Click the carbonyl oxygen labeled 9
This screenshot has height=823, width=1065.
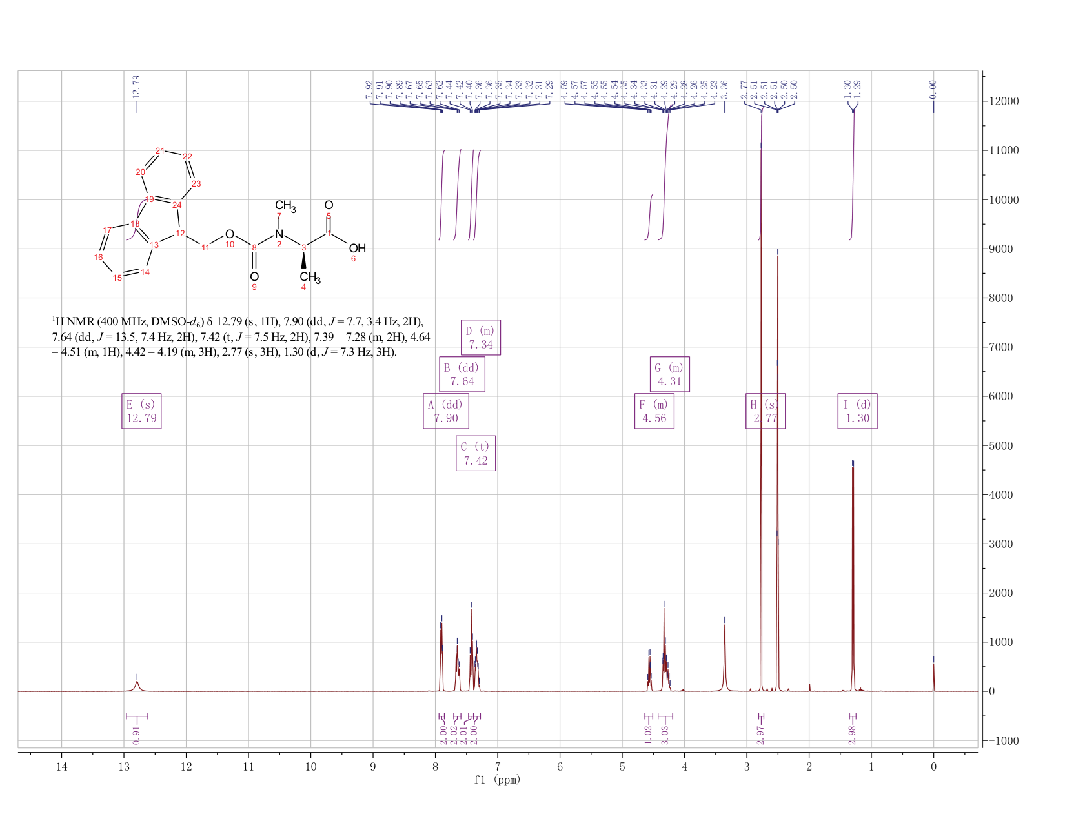[x=254, y=277]
